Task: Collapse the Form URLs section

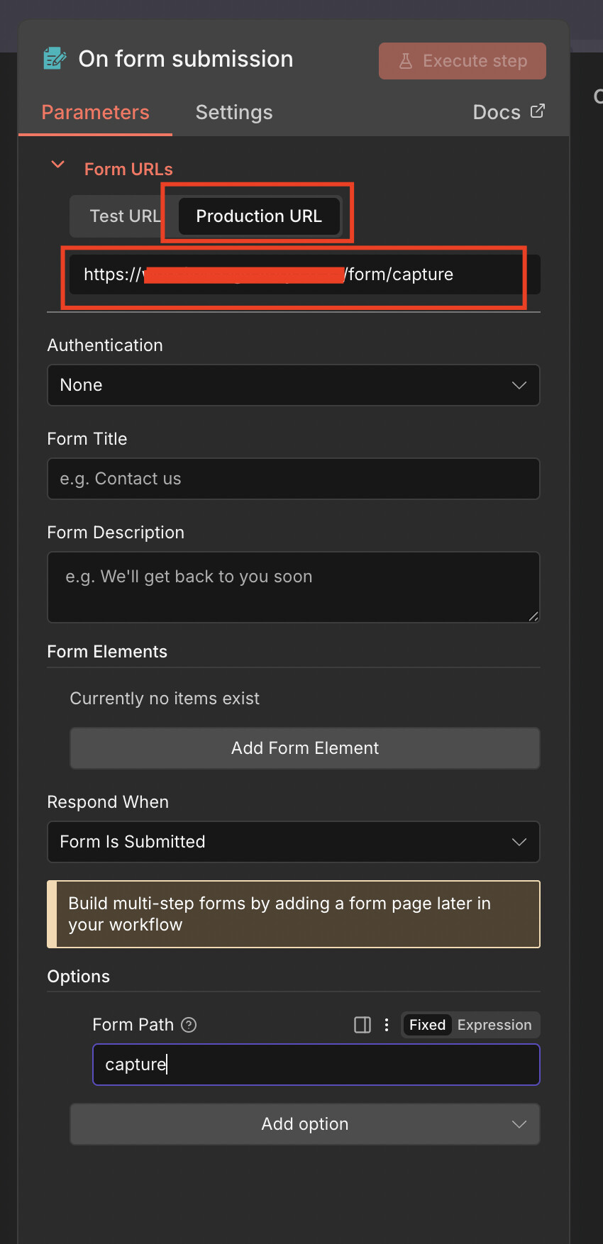Action: pos(58,165)
